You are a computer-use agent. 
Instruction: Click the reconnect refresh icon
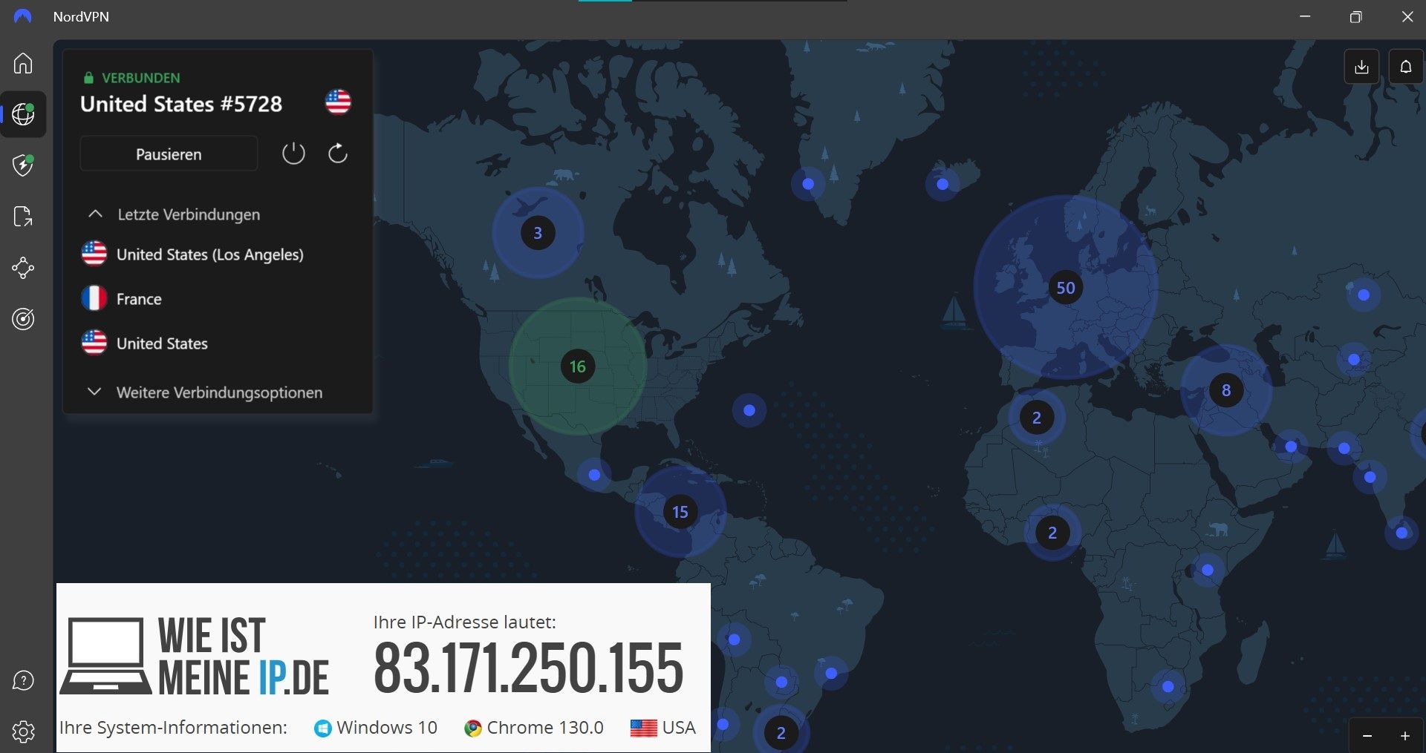[x=338, y=154]
